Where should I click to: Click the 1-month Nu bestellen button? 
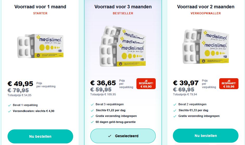40,136
